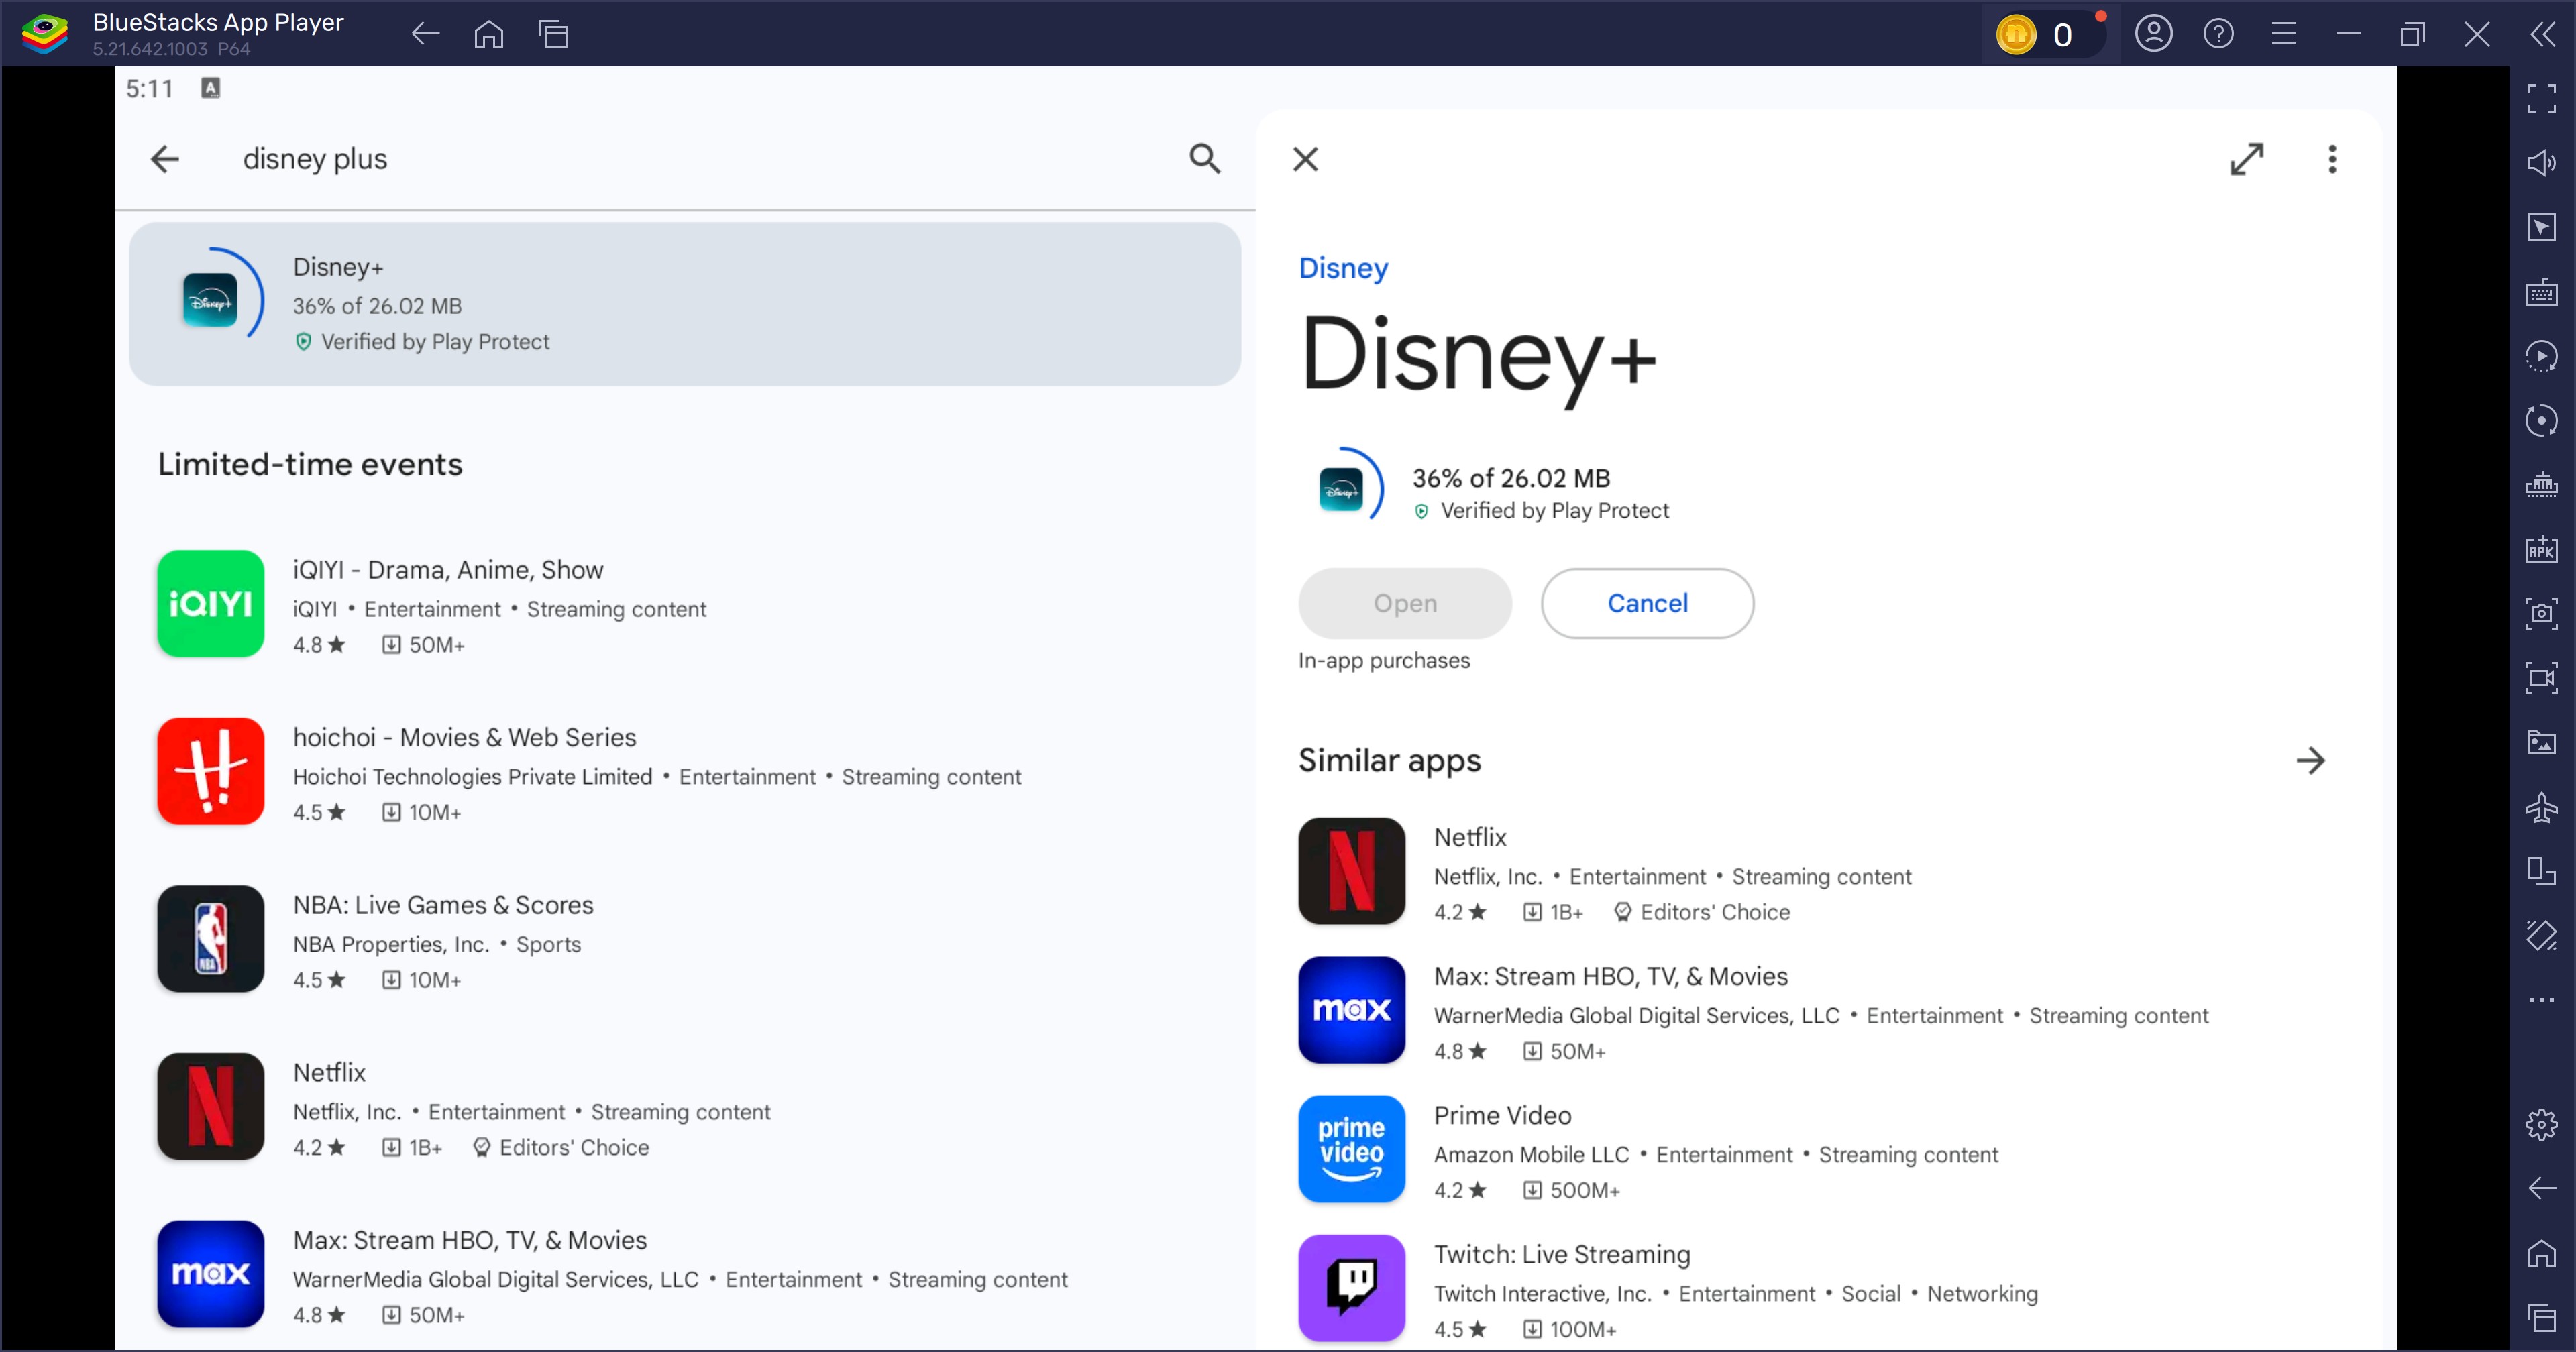Click the sidebar Android back arrow
Image resolution: width=2576 pixels, height=1352 pixels.
(x=2541, y=1188)
